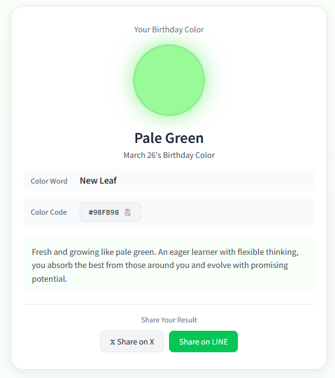Click the divider line above Share section

pyautogui.click(x=169, y=304)
